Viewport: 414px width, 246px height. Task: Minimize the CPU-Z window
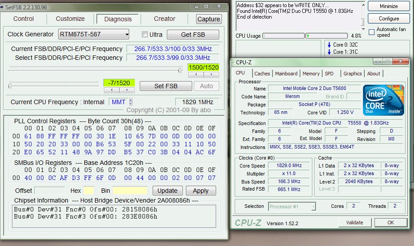pyautogui.click(x=378, y=62)
